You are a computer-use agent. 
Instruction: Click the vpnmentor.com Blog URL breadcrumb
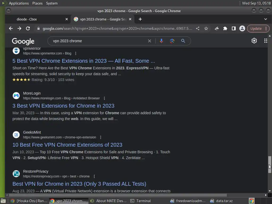[x=47, y=53]
